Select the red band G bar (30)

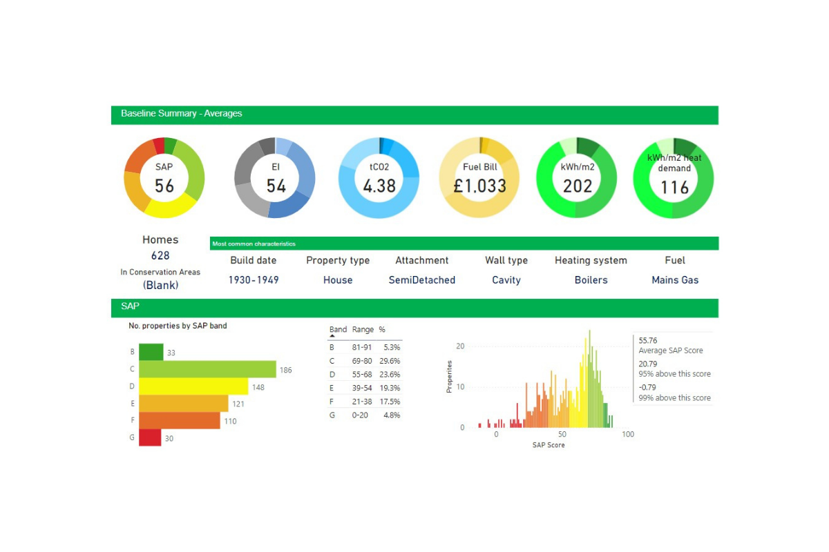[x=150, y=438]
